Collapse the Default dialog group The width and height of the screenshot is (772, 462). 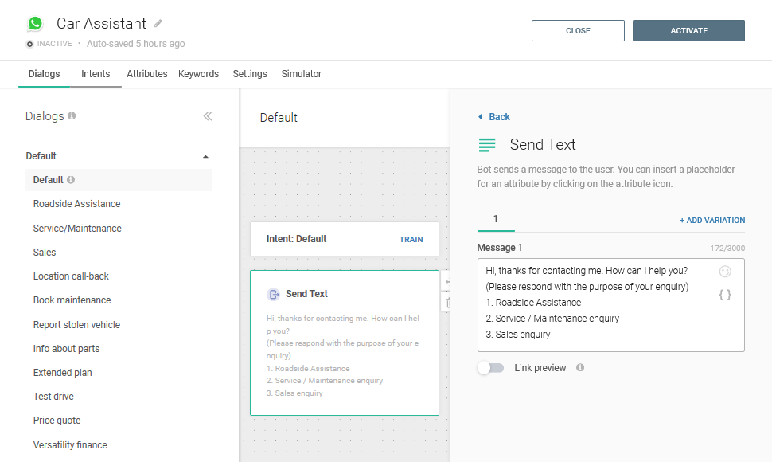(x=206, y=157)
